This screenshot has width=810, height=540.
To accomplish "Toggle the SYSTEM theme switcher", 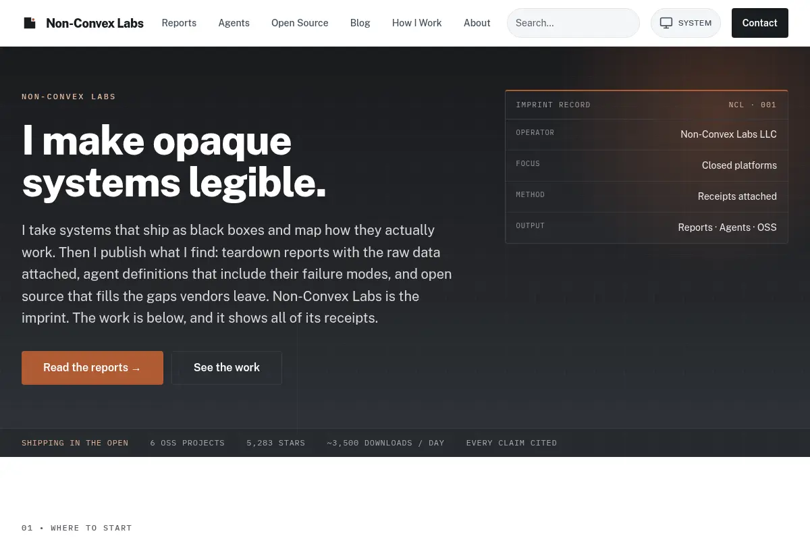I will click(685, 23).
